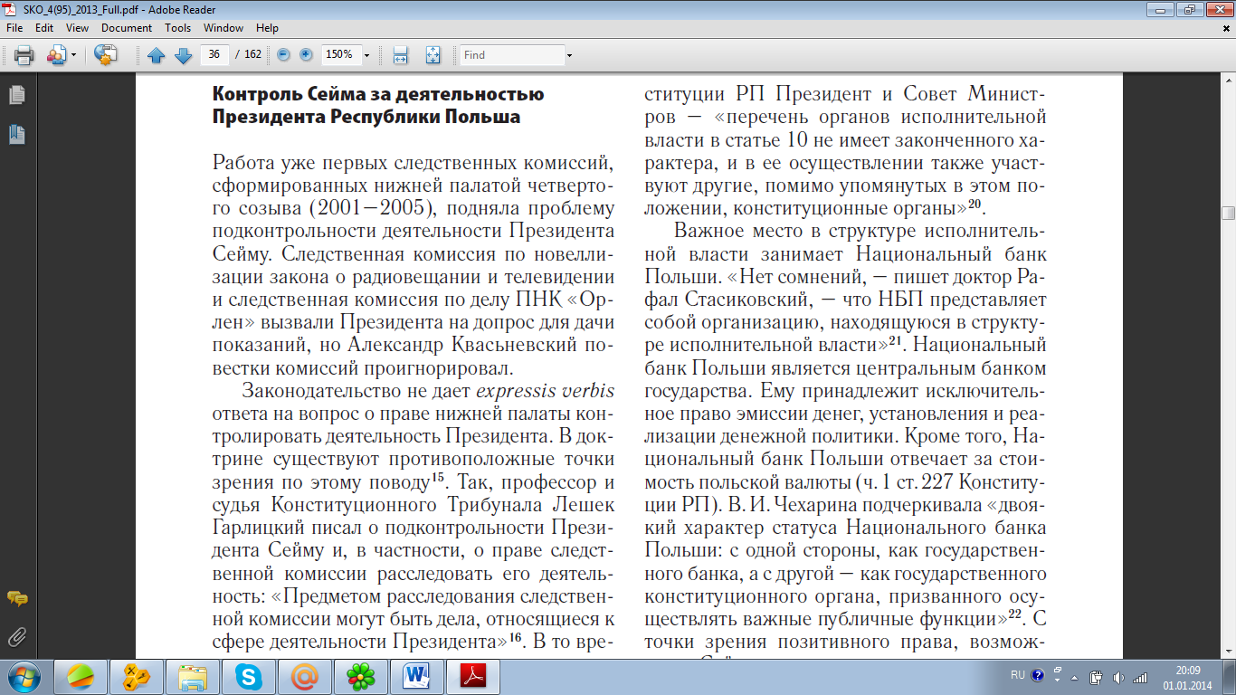Expand the Collaborate icon's dropdown arrow

pyautogui.click(x=73, y=55)
